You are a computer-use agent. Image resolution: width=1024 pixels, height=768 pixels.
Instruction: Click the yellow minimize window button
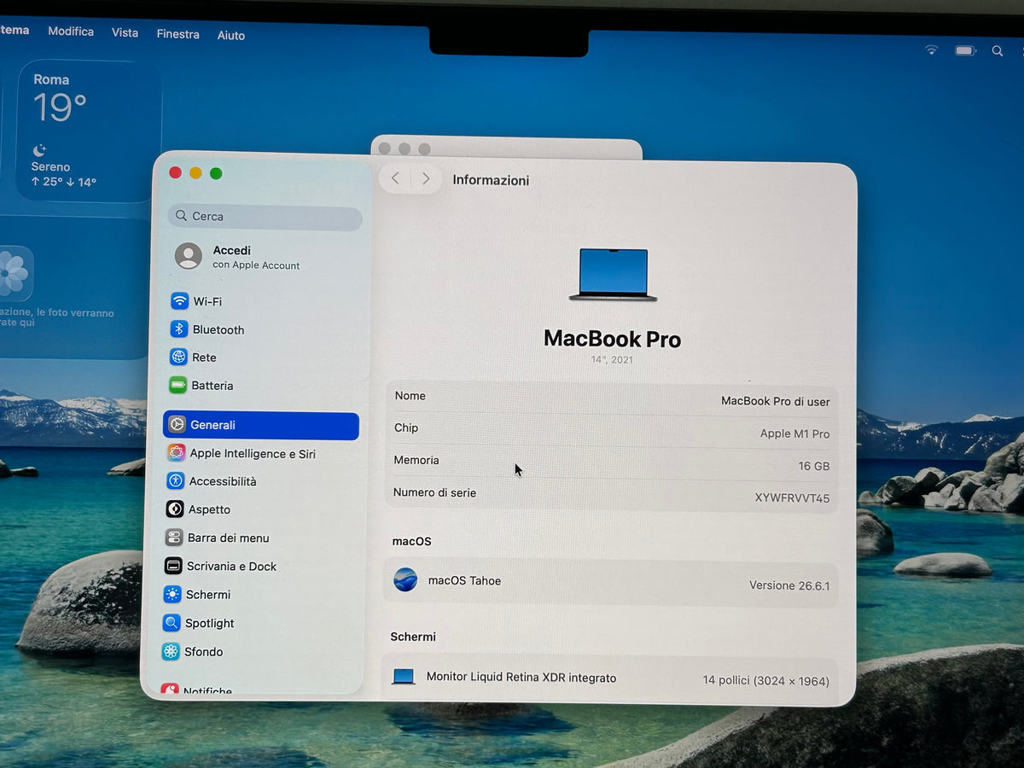coord(195,173)
